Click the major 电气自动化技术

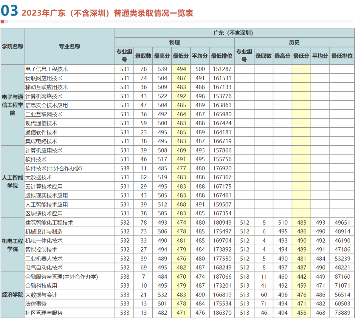pos(44,267)
